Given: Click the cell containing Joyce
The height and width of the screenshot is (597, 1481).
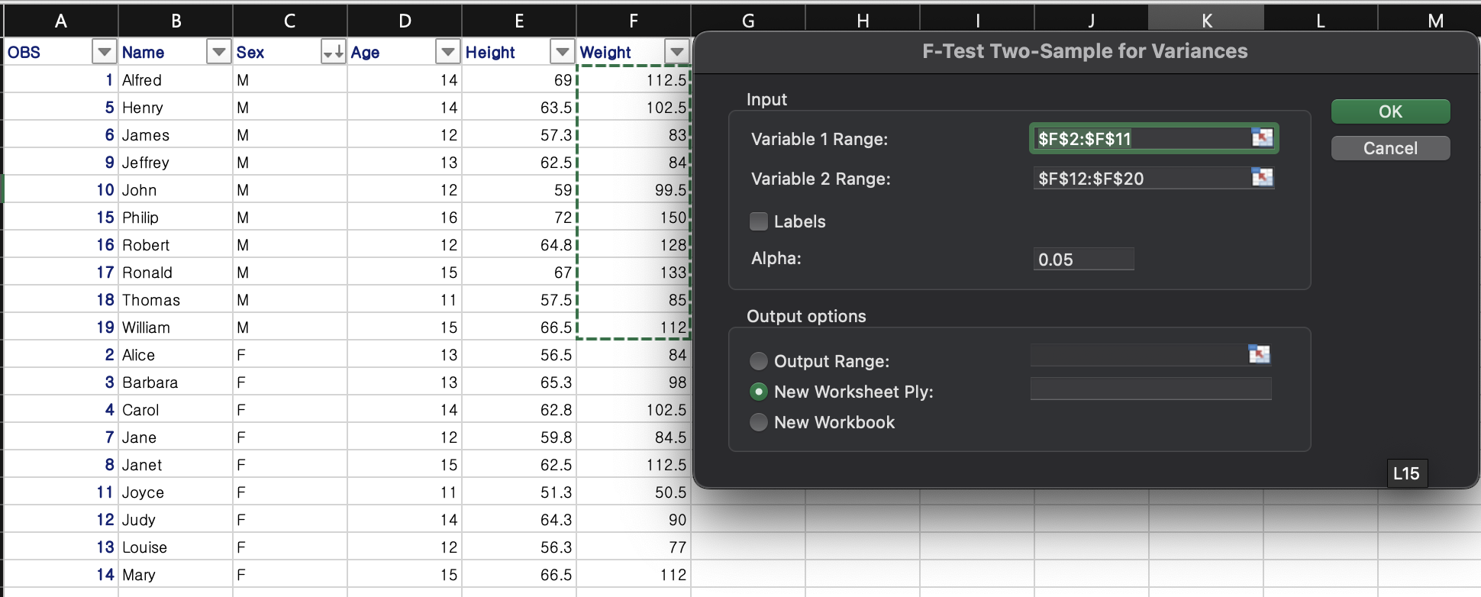Looking at the screenshot, I should click(x=176, y=492).
